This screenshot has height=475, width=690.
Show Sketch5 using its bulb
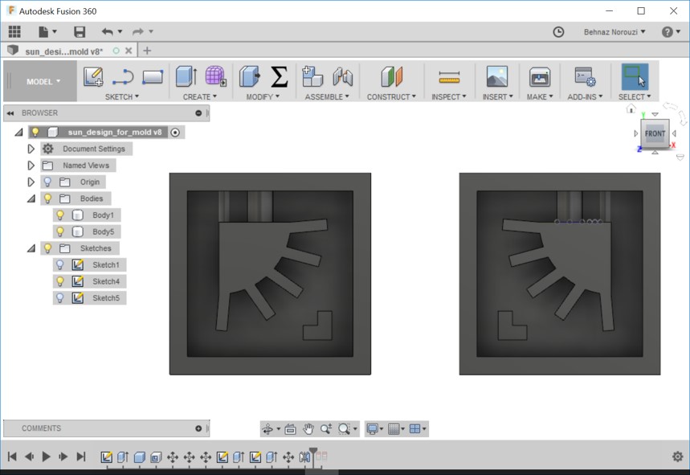click(x=60, y=298)
